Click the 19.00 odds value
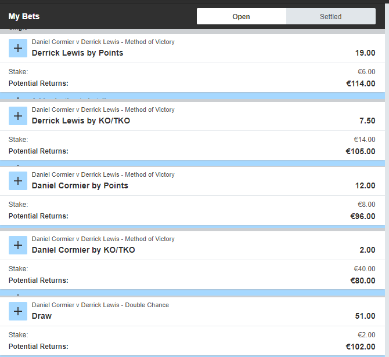 click(x=365, y=53)
